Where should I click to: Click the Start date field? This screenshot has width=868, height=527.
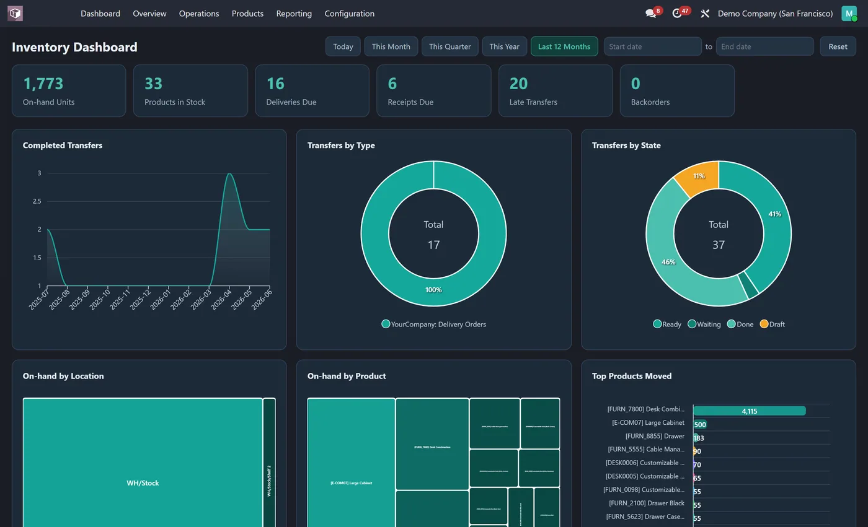[x=653, y=46]
